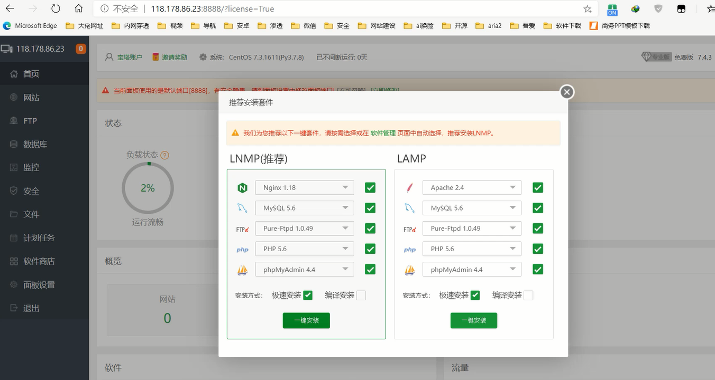Click the Nginx logo icon in LNMP
Viewport: 715px width, 380px height.
pos(242,188)
